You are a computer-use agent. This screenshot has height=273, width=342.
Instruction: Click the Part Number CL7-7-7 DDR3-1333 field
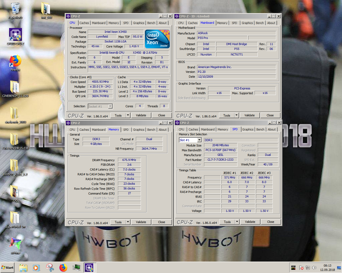pos(220,160)
